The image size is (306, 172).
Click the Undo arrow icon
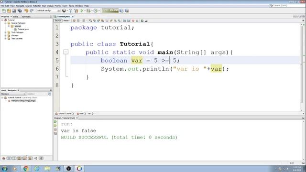point(26,11)
